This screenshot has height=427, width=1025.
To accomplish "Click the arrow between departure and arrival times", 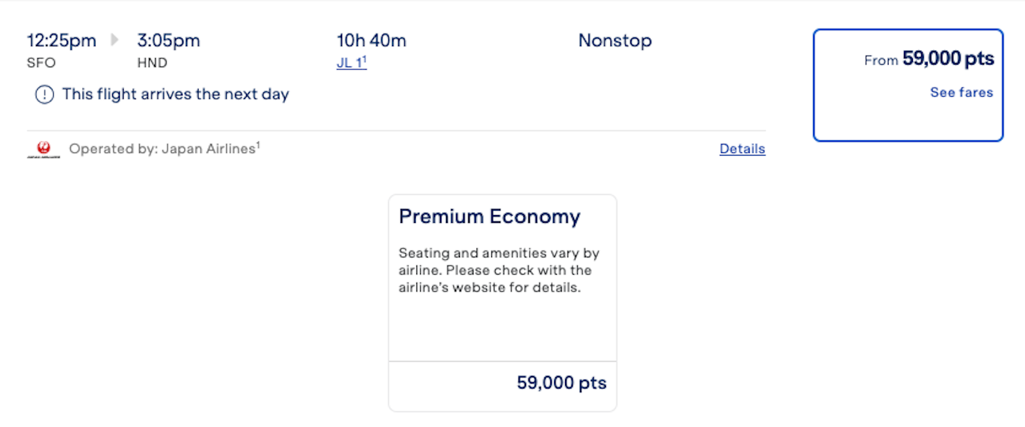I will 115,40.
